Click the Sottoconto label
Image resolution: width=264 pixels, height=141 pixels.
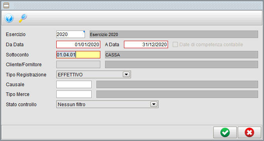click(17, 55)
